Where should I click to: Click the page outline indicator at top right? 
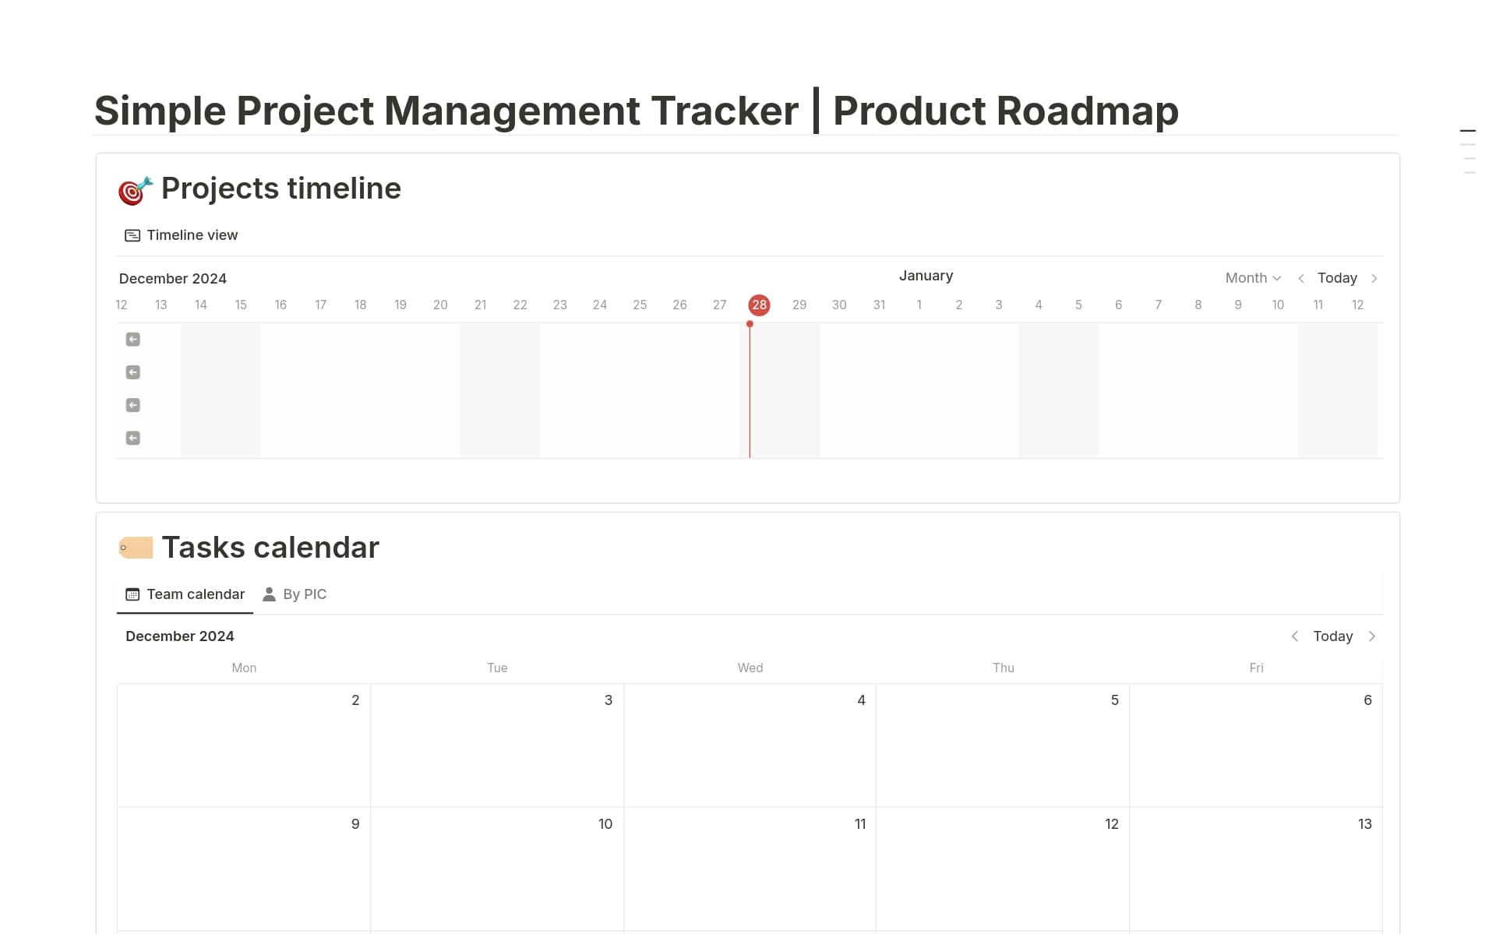pyautogui.click(x=1470, y=144)
